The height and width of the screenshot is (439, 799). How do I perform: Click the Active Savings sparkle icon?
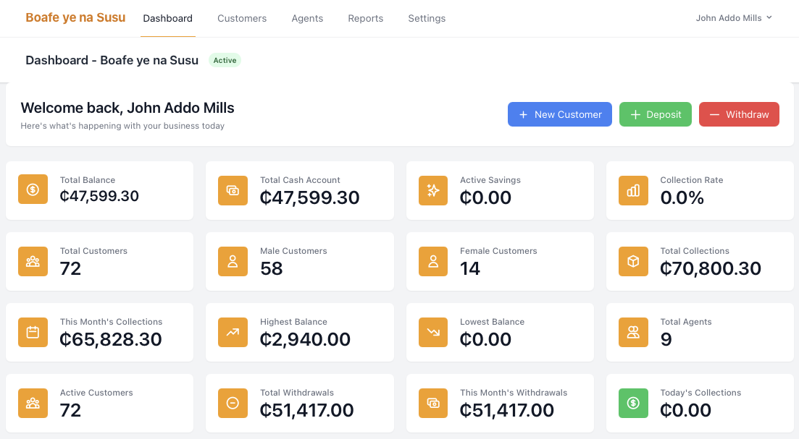pos(433,189)
